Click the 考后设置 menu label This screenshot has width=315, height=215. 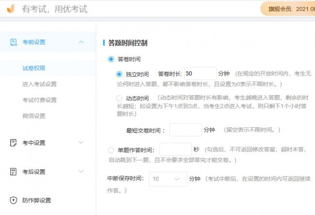(x=34, y=172)
